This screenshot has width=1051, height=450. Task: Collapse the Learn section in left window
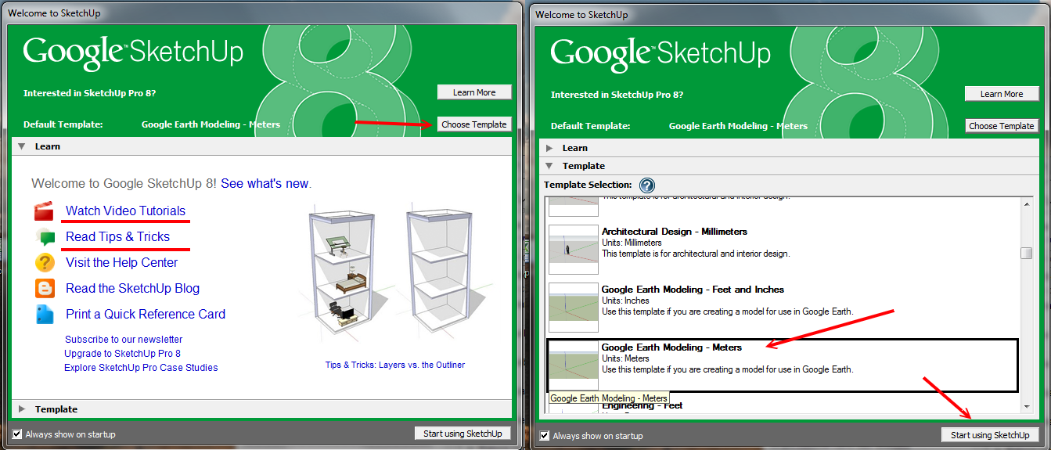(21, 146)
